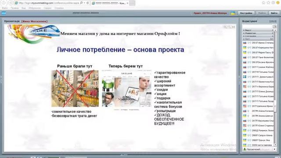The height and width of the screenshot is (158, 281).
Task: Collapse the third user group header
Action: click(258, 36)
